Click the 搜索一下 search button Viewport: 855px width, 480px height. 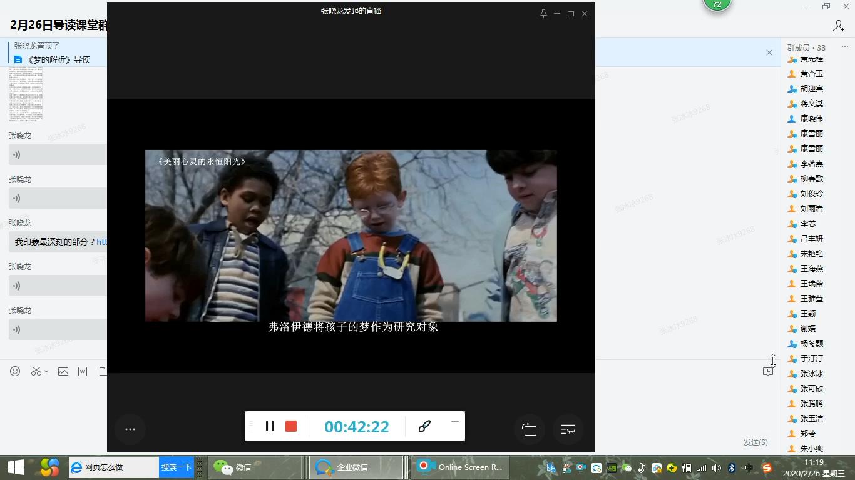point(177,467)
